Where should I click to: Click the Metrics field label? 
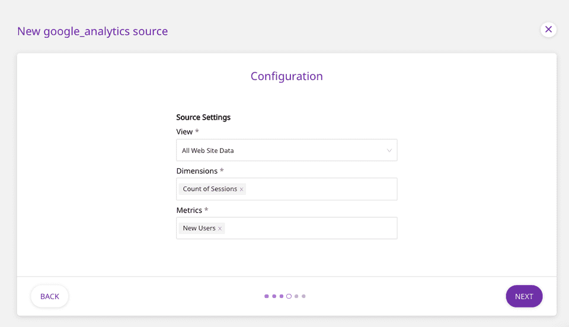point(189,210)
